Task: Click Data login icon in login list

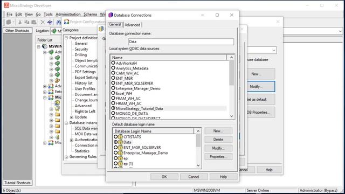Action: [120, 142]
